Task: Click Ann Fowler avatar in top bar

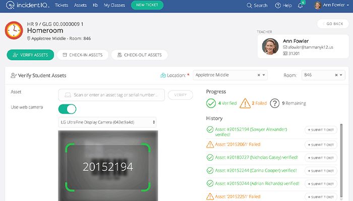Action: coord(318,6)
